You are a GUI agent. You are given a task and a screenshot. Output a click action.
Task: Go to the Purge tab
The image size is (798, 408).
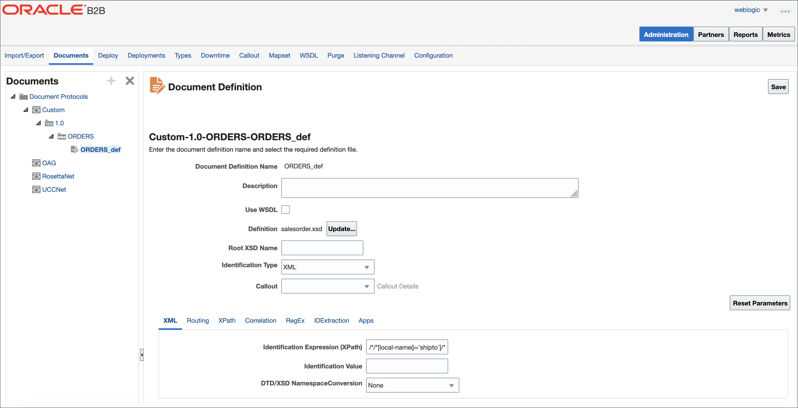[x=336, y=56]
